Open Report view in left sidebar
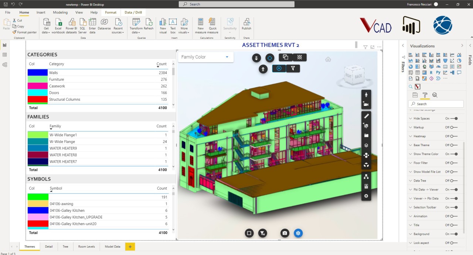Screen dimensions: 473x255 [5, 45]
